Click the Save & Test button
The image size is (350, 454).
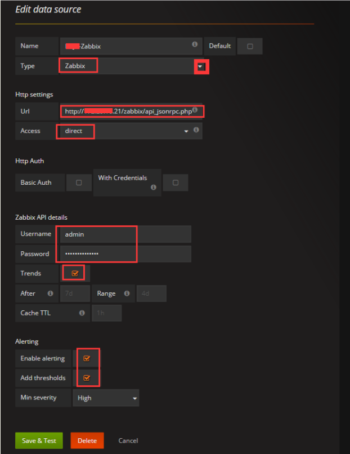tap(39, 440)
